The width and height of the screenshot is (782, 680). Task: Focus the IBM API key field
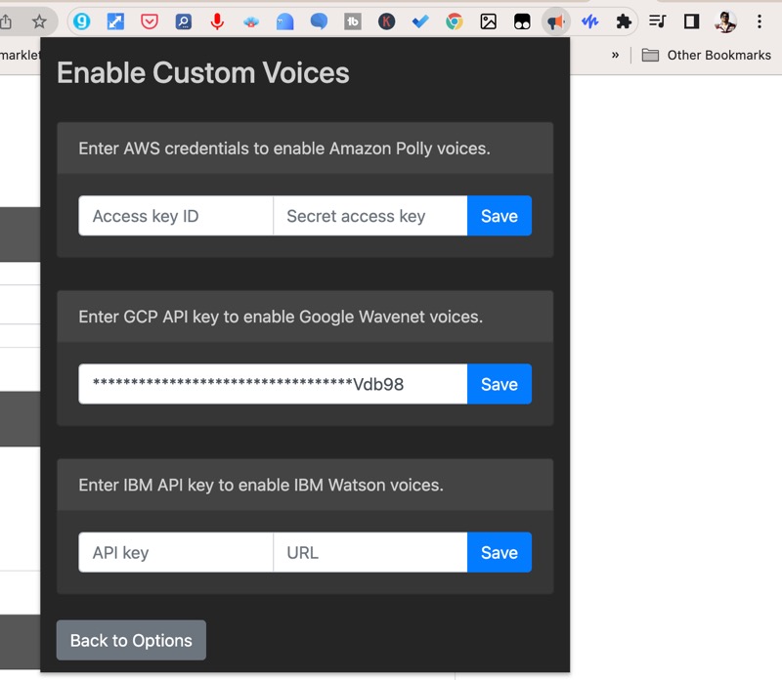coord(176,552)
